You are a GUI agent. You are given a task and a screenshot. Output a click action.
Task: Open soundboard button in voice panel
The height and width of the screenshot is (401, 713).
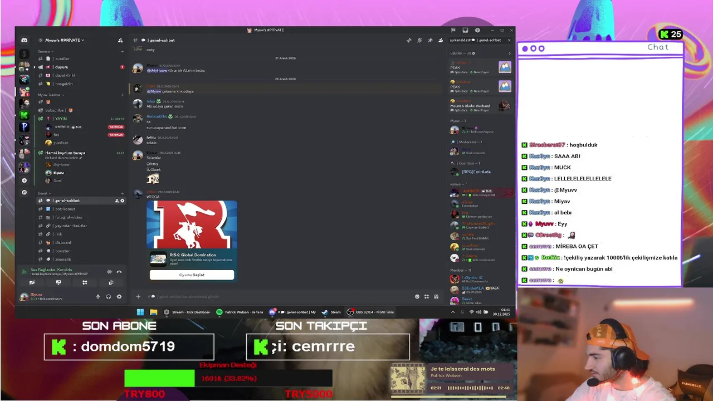click(x=111, y=282)
